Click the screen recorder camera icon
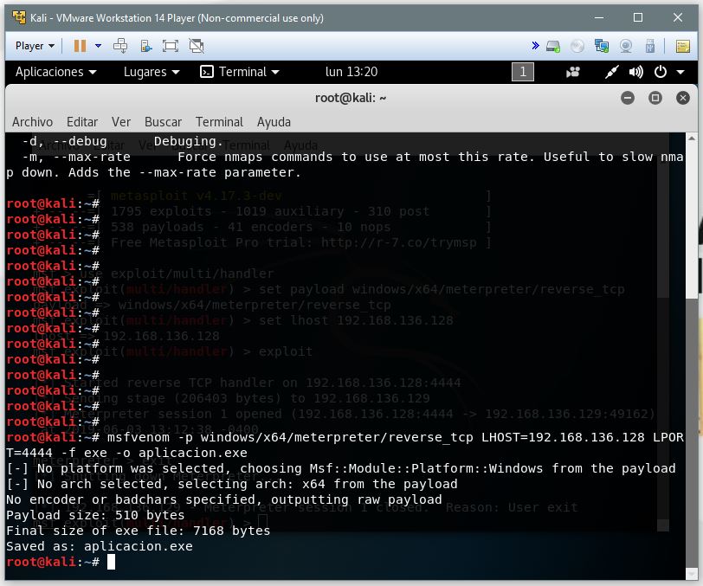703x586 pixels. coord(572,72)
